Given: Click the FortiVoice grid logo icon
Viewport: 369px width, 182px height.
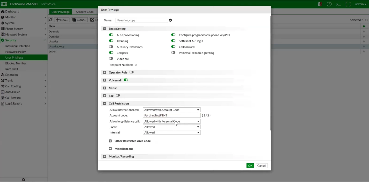Looking at the screenshot, I should click(x=4, y=4).
